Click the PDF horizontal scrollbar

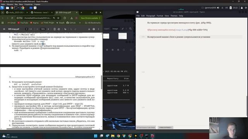[49, 129]
